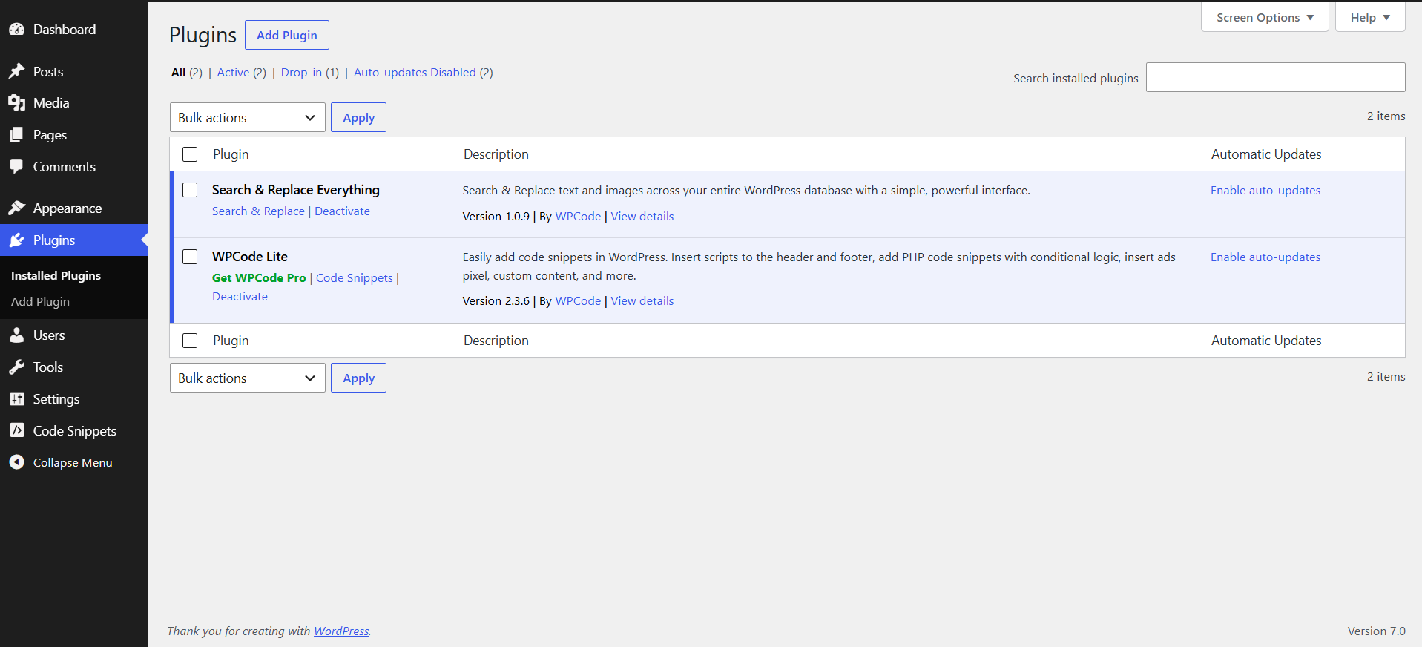Open Users in sidebar menu
1422x647 pixels.
coord(74,335)
